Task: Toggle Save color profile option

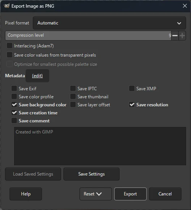Action: click(x=14, y=96)
